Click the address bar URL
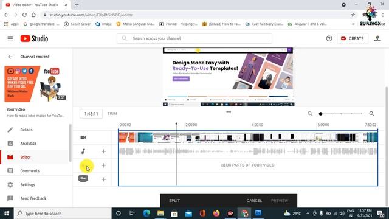This screenshot has height=219, width=389. pos(91,15)
